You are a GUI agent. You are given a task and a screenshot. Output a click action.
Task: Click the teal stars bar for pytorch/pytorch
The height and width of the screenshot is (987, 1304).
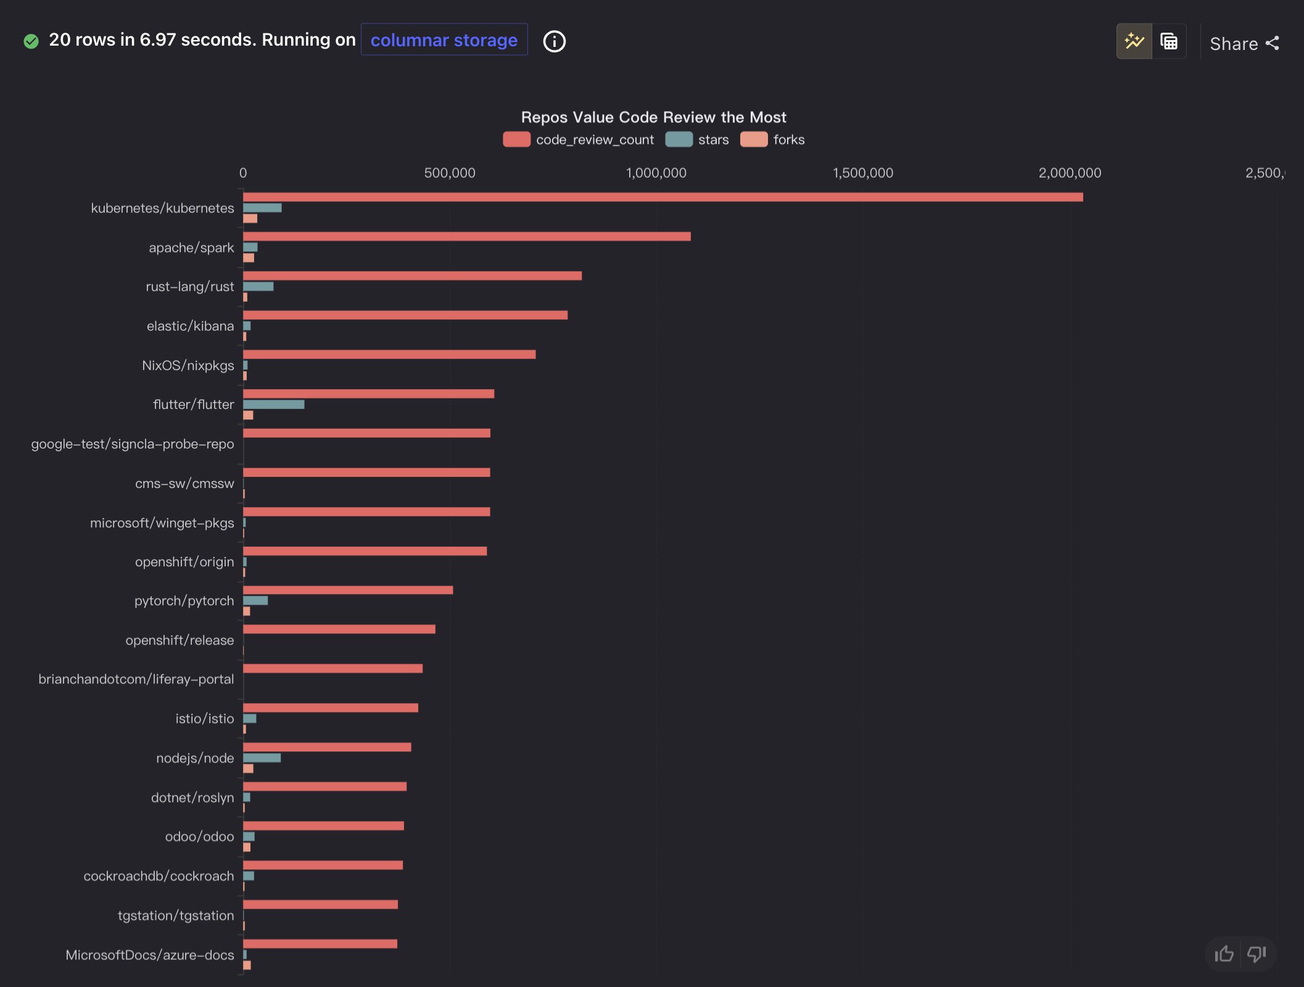point(256,600)
